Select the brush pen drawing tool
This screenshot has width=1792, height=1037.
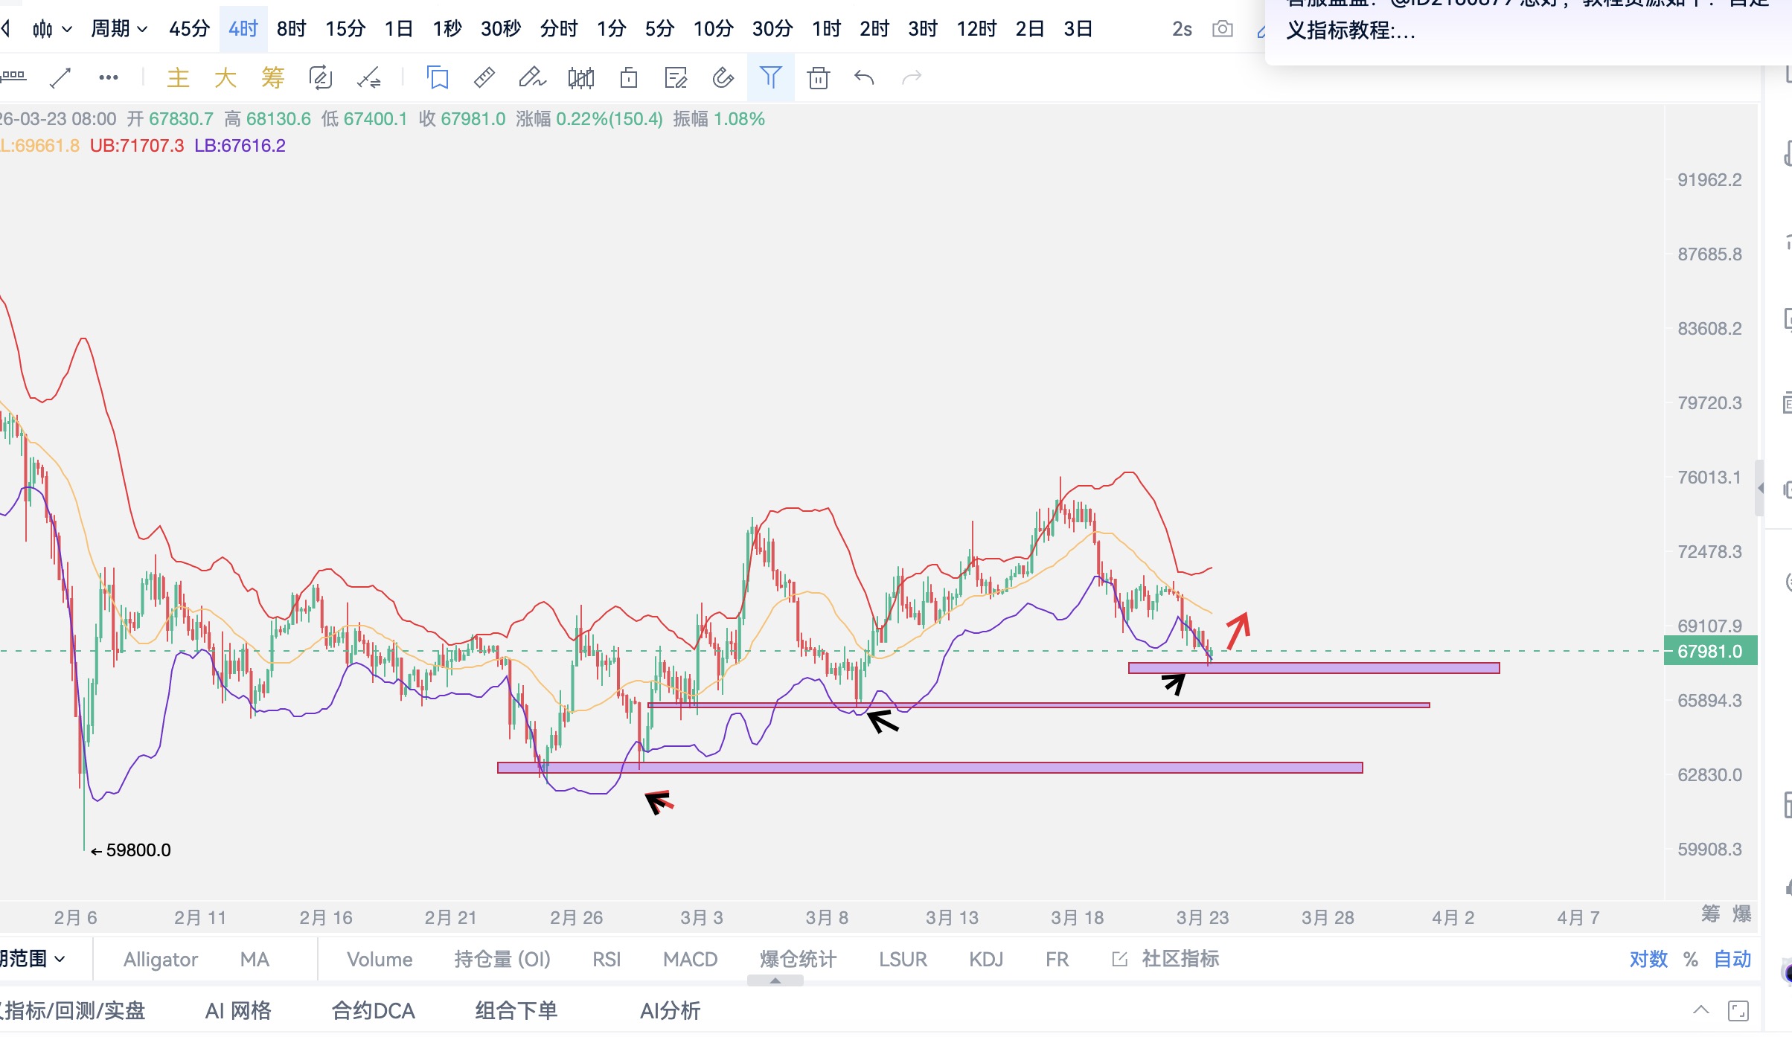(532, 77)
